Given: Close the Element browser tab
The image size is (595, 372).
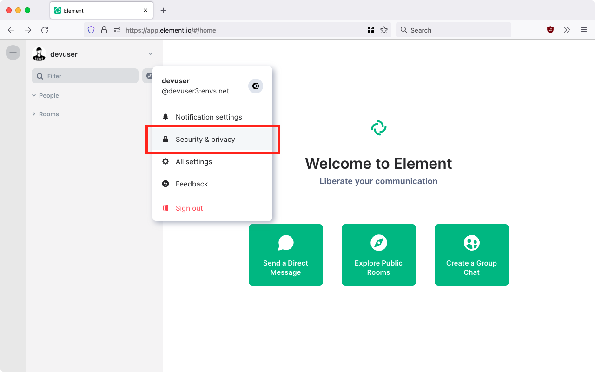Looking at the screenshot, I should tap(145, 10).
